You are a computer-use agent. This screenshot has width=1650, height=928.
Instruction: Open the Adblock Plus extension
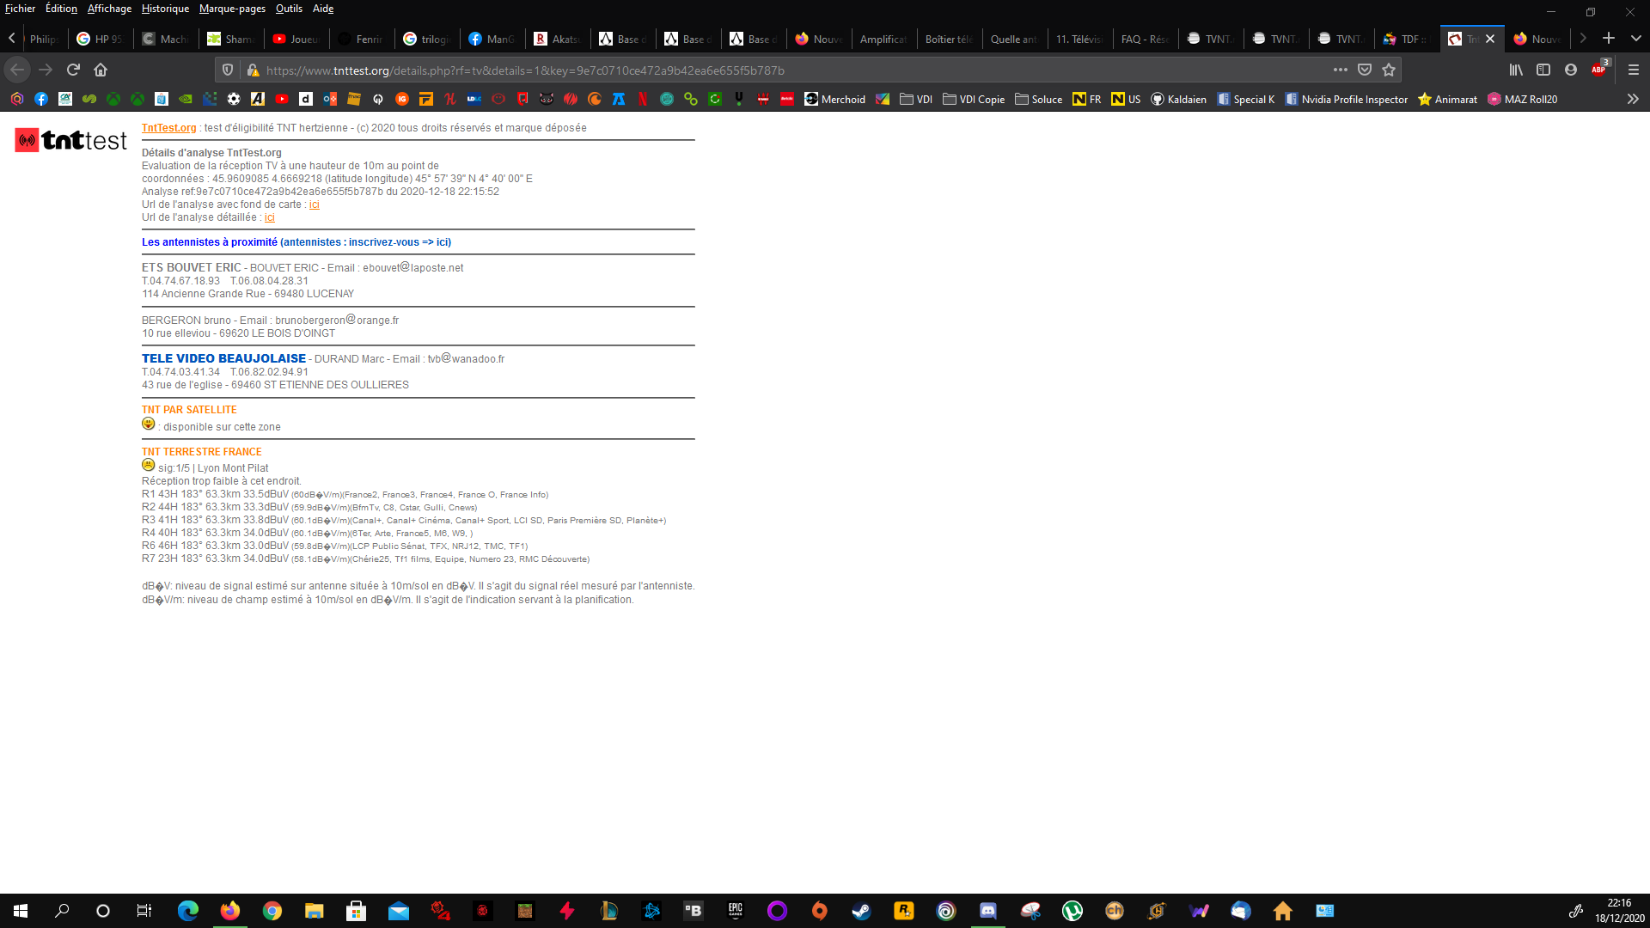coord(1599,70)
